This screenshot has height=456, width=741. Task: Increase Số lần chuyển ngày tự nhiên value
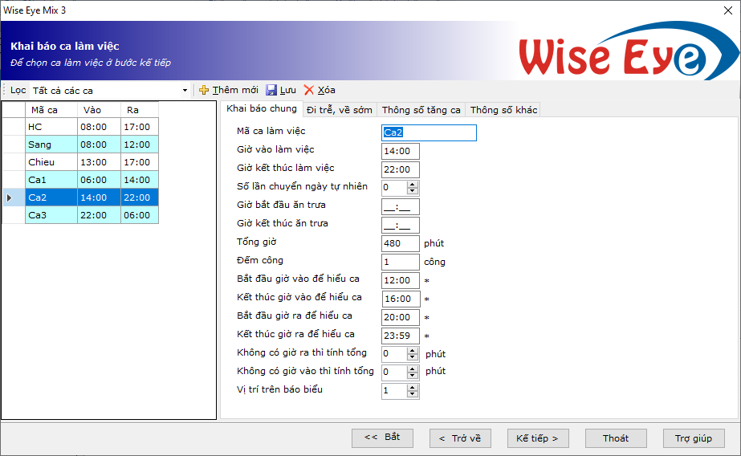[x=413, y=184]
